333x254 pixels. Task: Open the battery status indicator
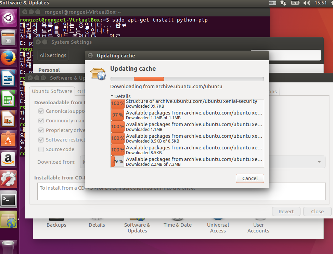pyautogui.click(x=295, y=3)
